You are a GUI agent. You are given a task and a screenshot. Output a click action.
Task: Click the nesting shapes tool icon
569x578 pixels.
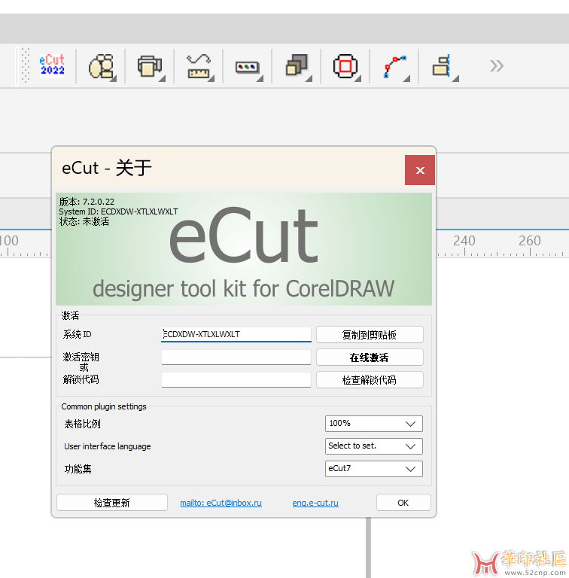(102, 66)
